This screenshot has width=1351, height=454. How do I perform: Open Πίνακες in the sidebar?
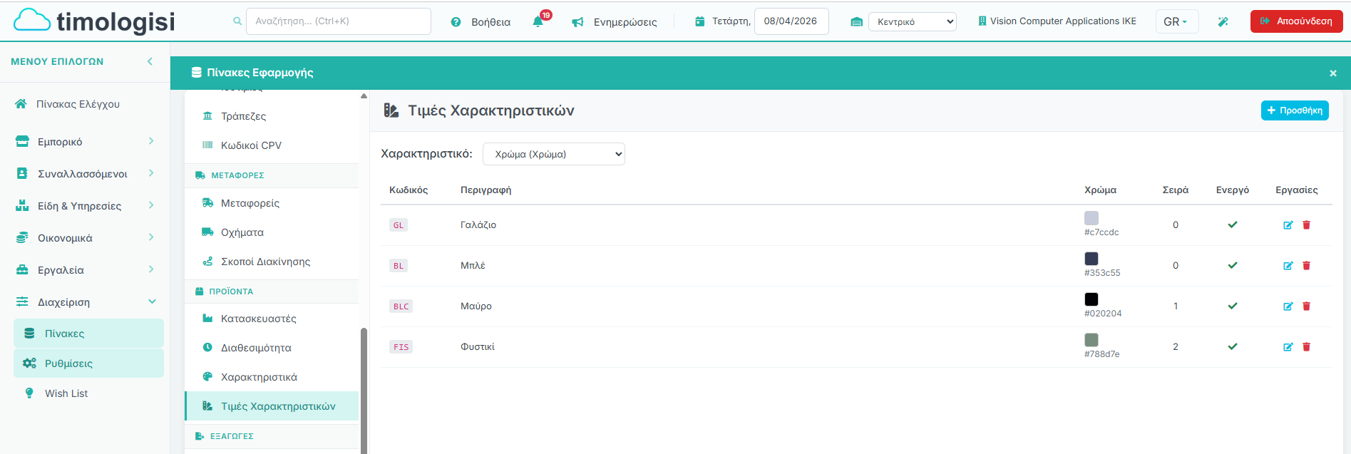pyautogui.click(x=88, y=333)
